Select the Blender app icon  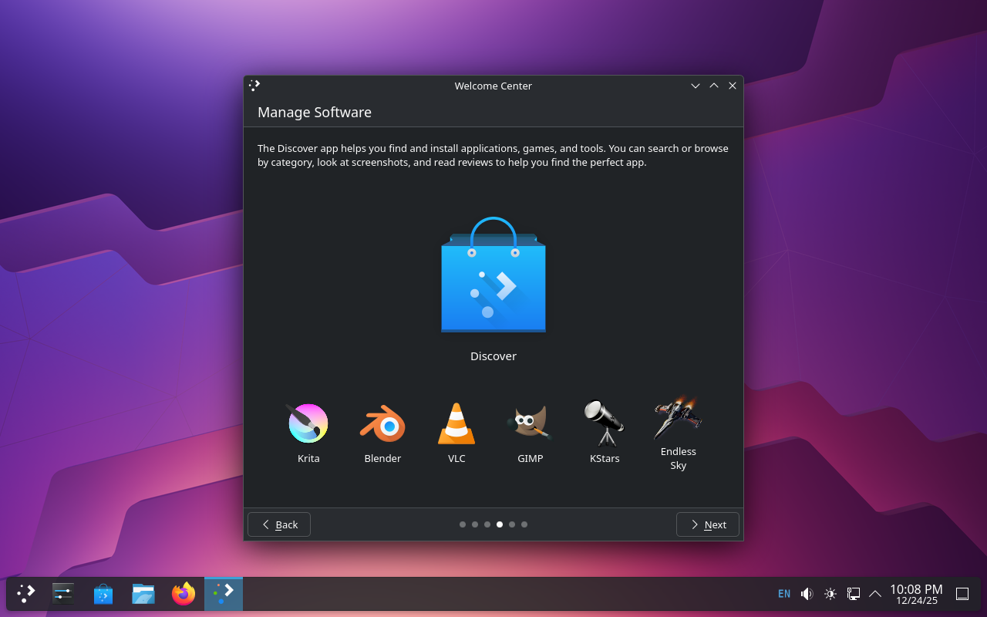[x=382, y=423]
